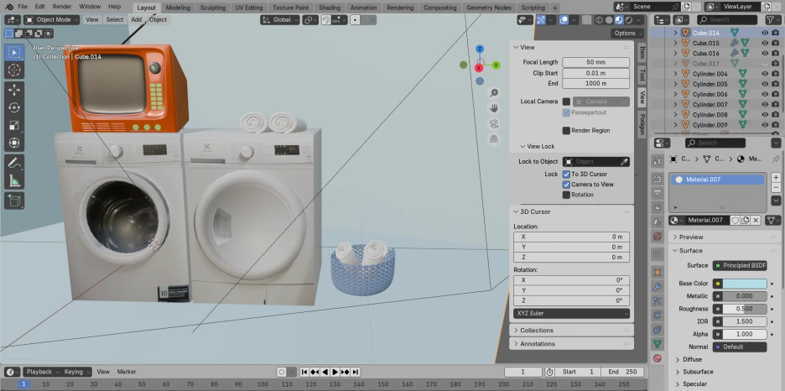The image size is (785, 391).
Task: Click the eyedropper next to Lock to Object
Action: click(624, 162)
